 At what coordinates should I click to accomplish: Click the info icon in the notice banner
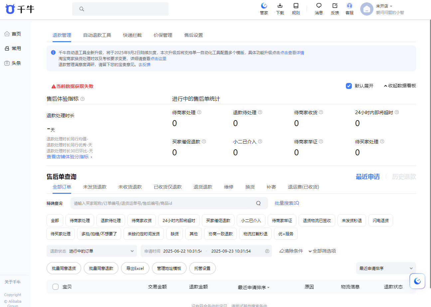point(53,52)
